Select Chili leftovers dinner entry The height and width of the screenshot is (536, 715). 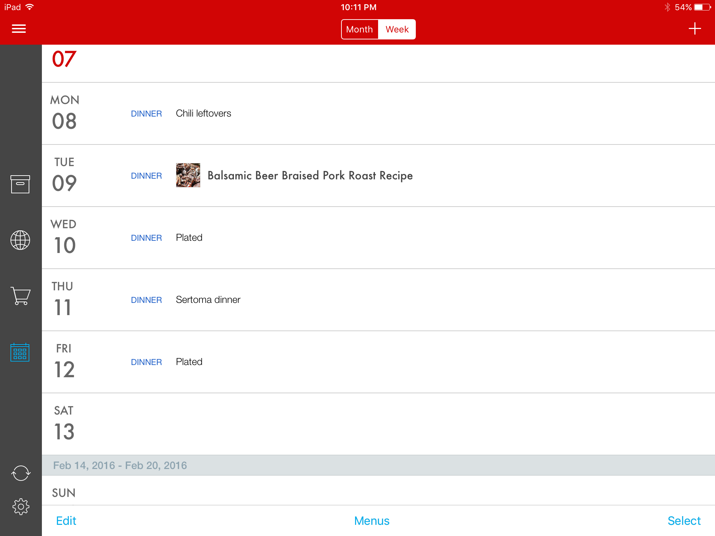pyautogui.click(x=204, y=113)
